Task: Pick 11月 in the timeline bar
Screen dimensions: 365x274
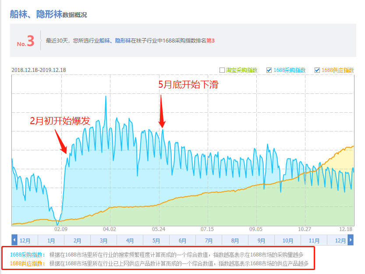Action: click(314, 241)
